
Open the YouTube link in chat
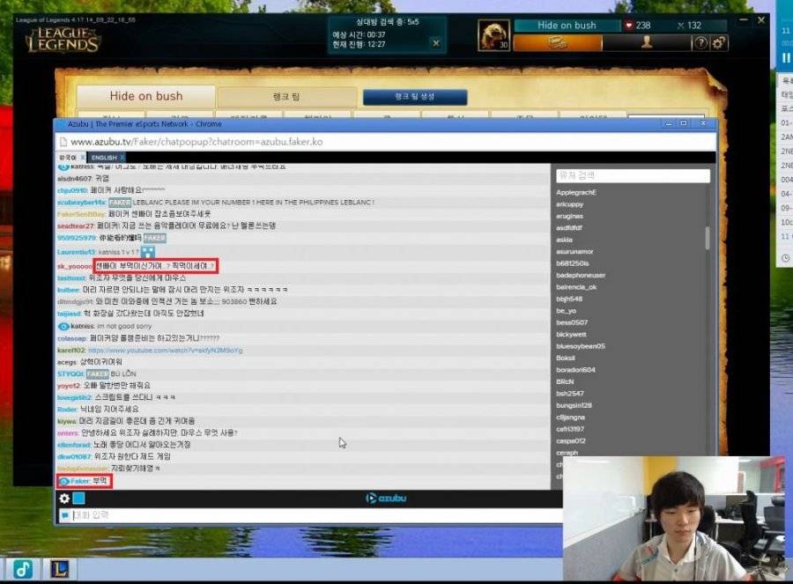[x=165, y=350]
